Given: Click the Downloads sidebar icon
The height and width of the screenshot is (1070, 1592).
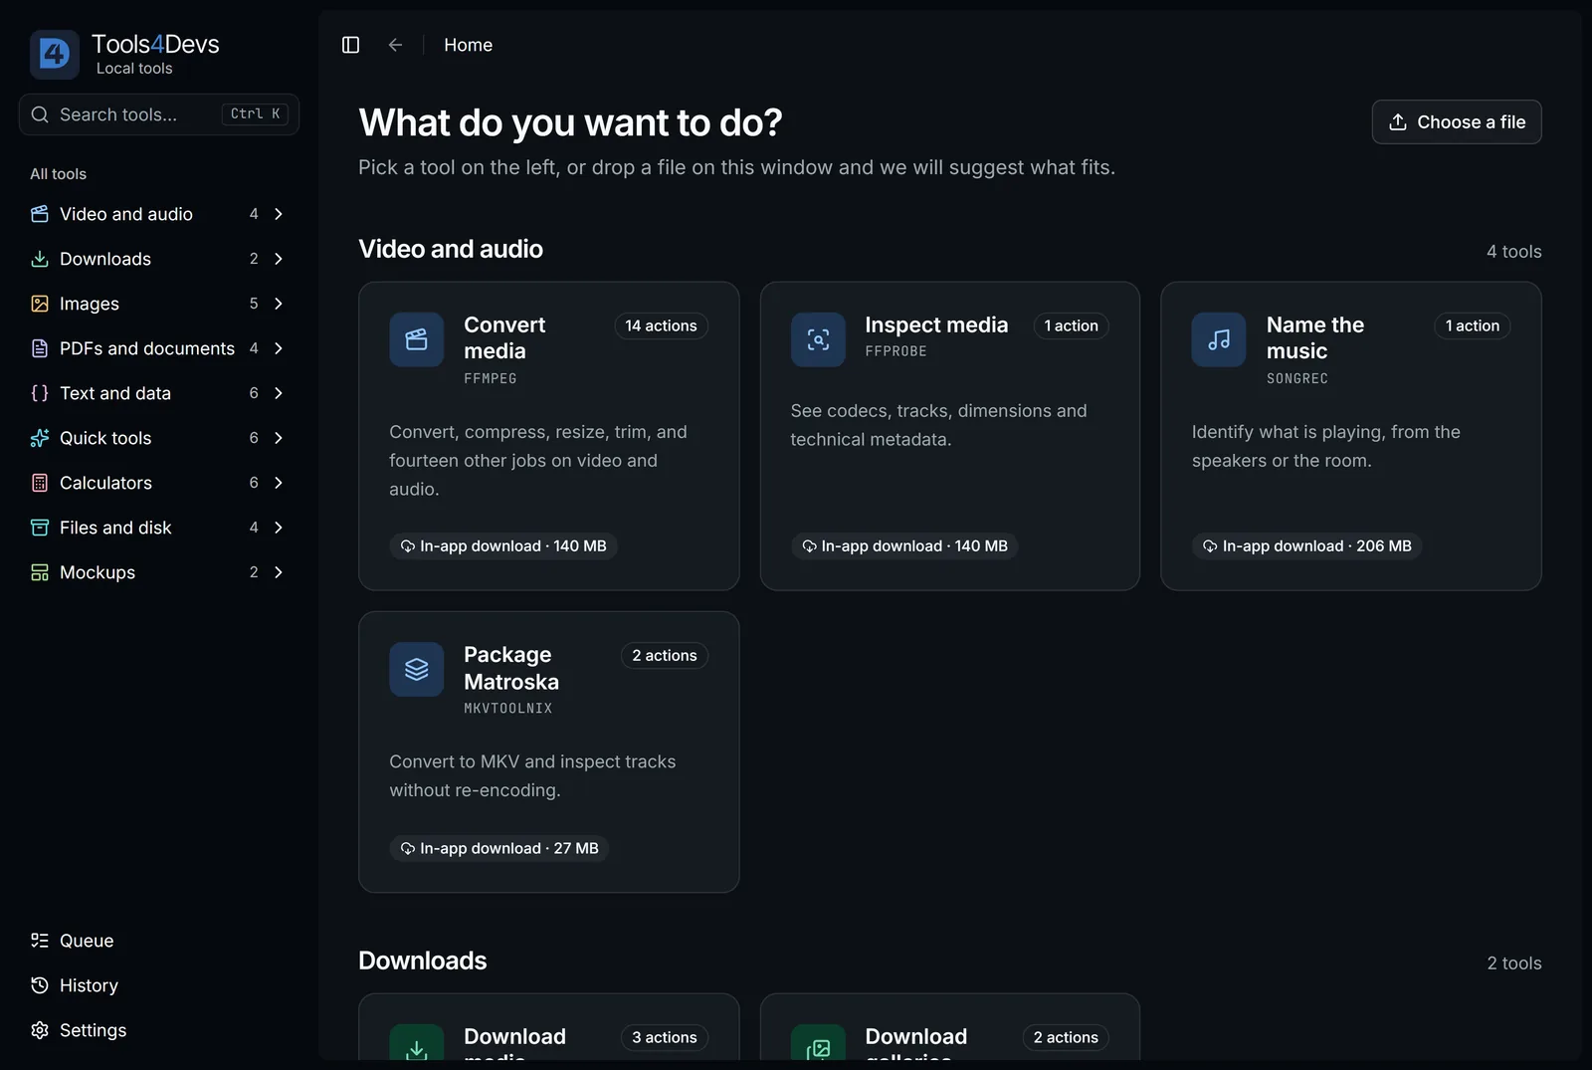Looking at the screenshot, I should [x=40, y=259].
